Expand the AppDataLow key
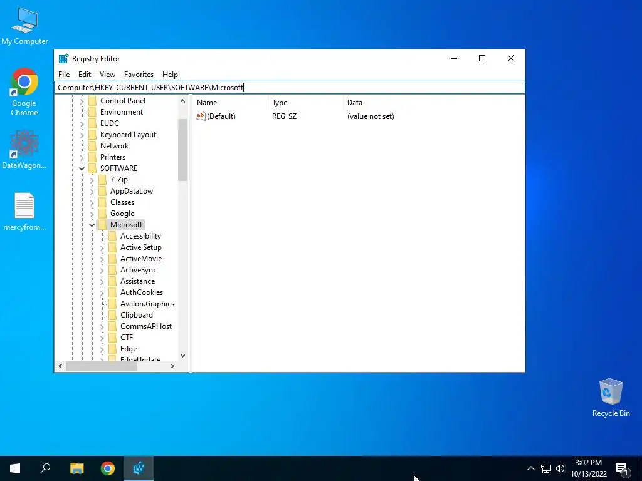 pos(92,191)
